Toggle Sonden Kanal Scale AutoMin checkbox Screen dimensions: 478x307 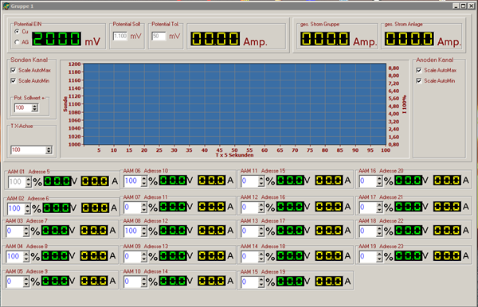click(13, 81)
